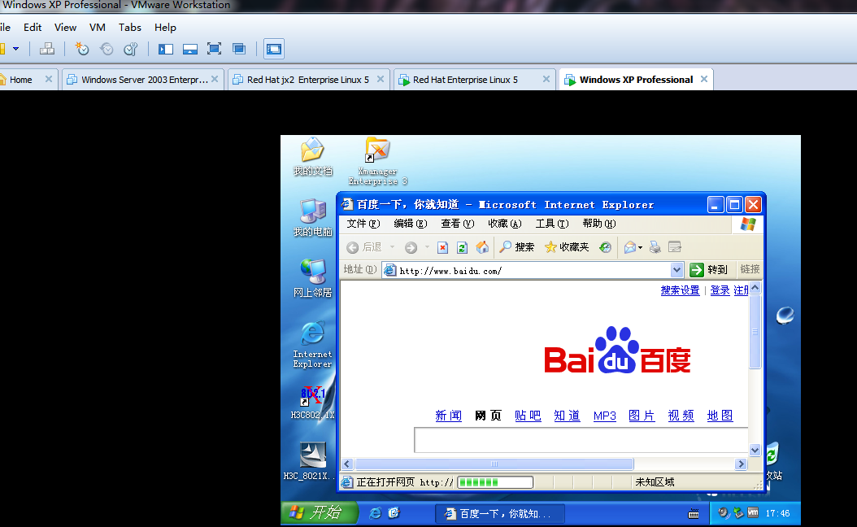The width and height of the screenshot is (857, 527).
Task: Refresh the page with the refresh icon
Action: (x=463, y=248)
